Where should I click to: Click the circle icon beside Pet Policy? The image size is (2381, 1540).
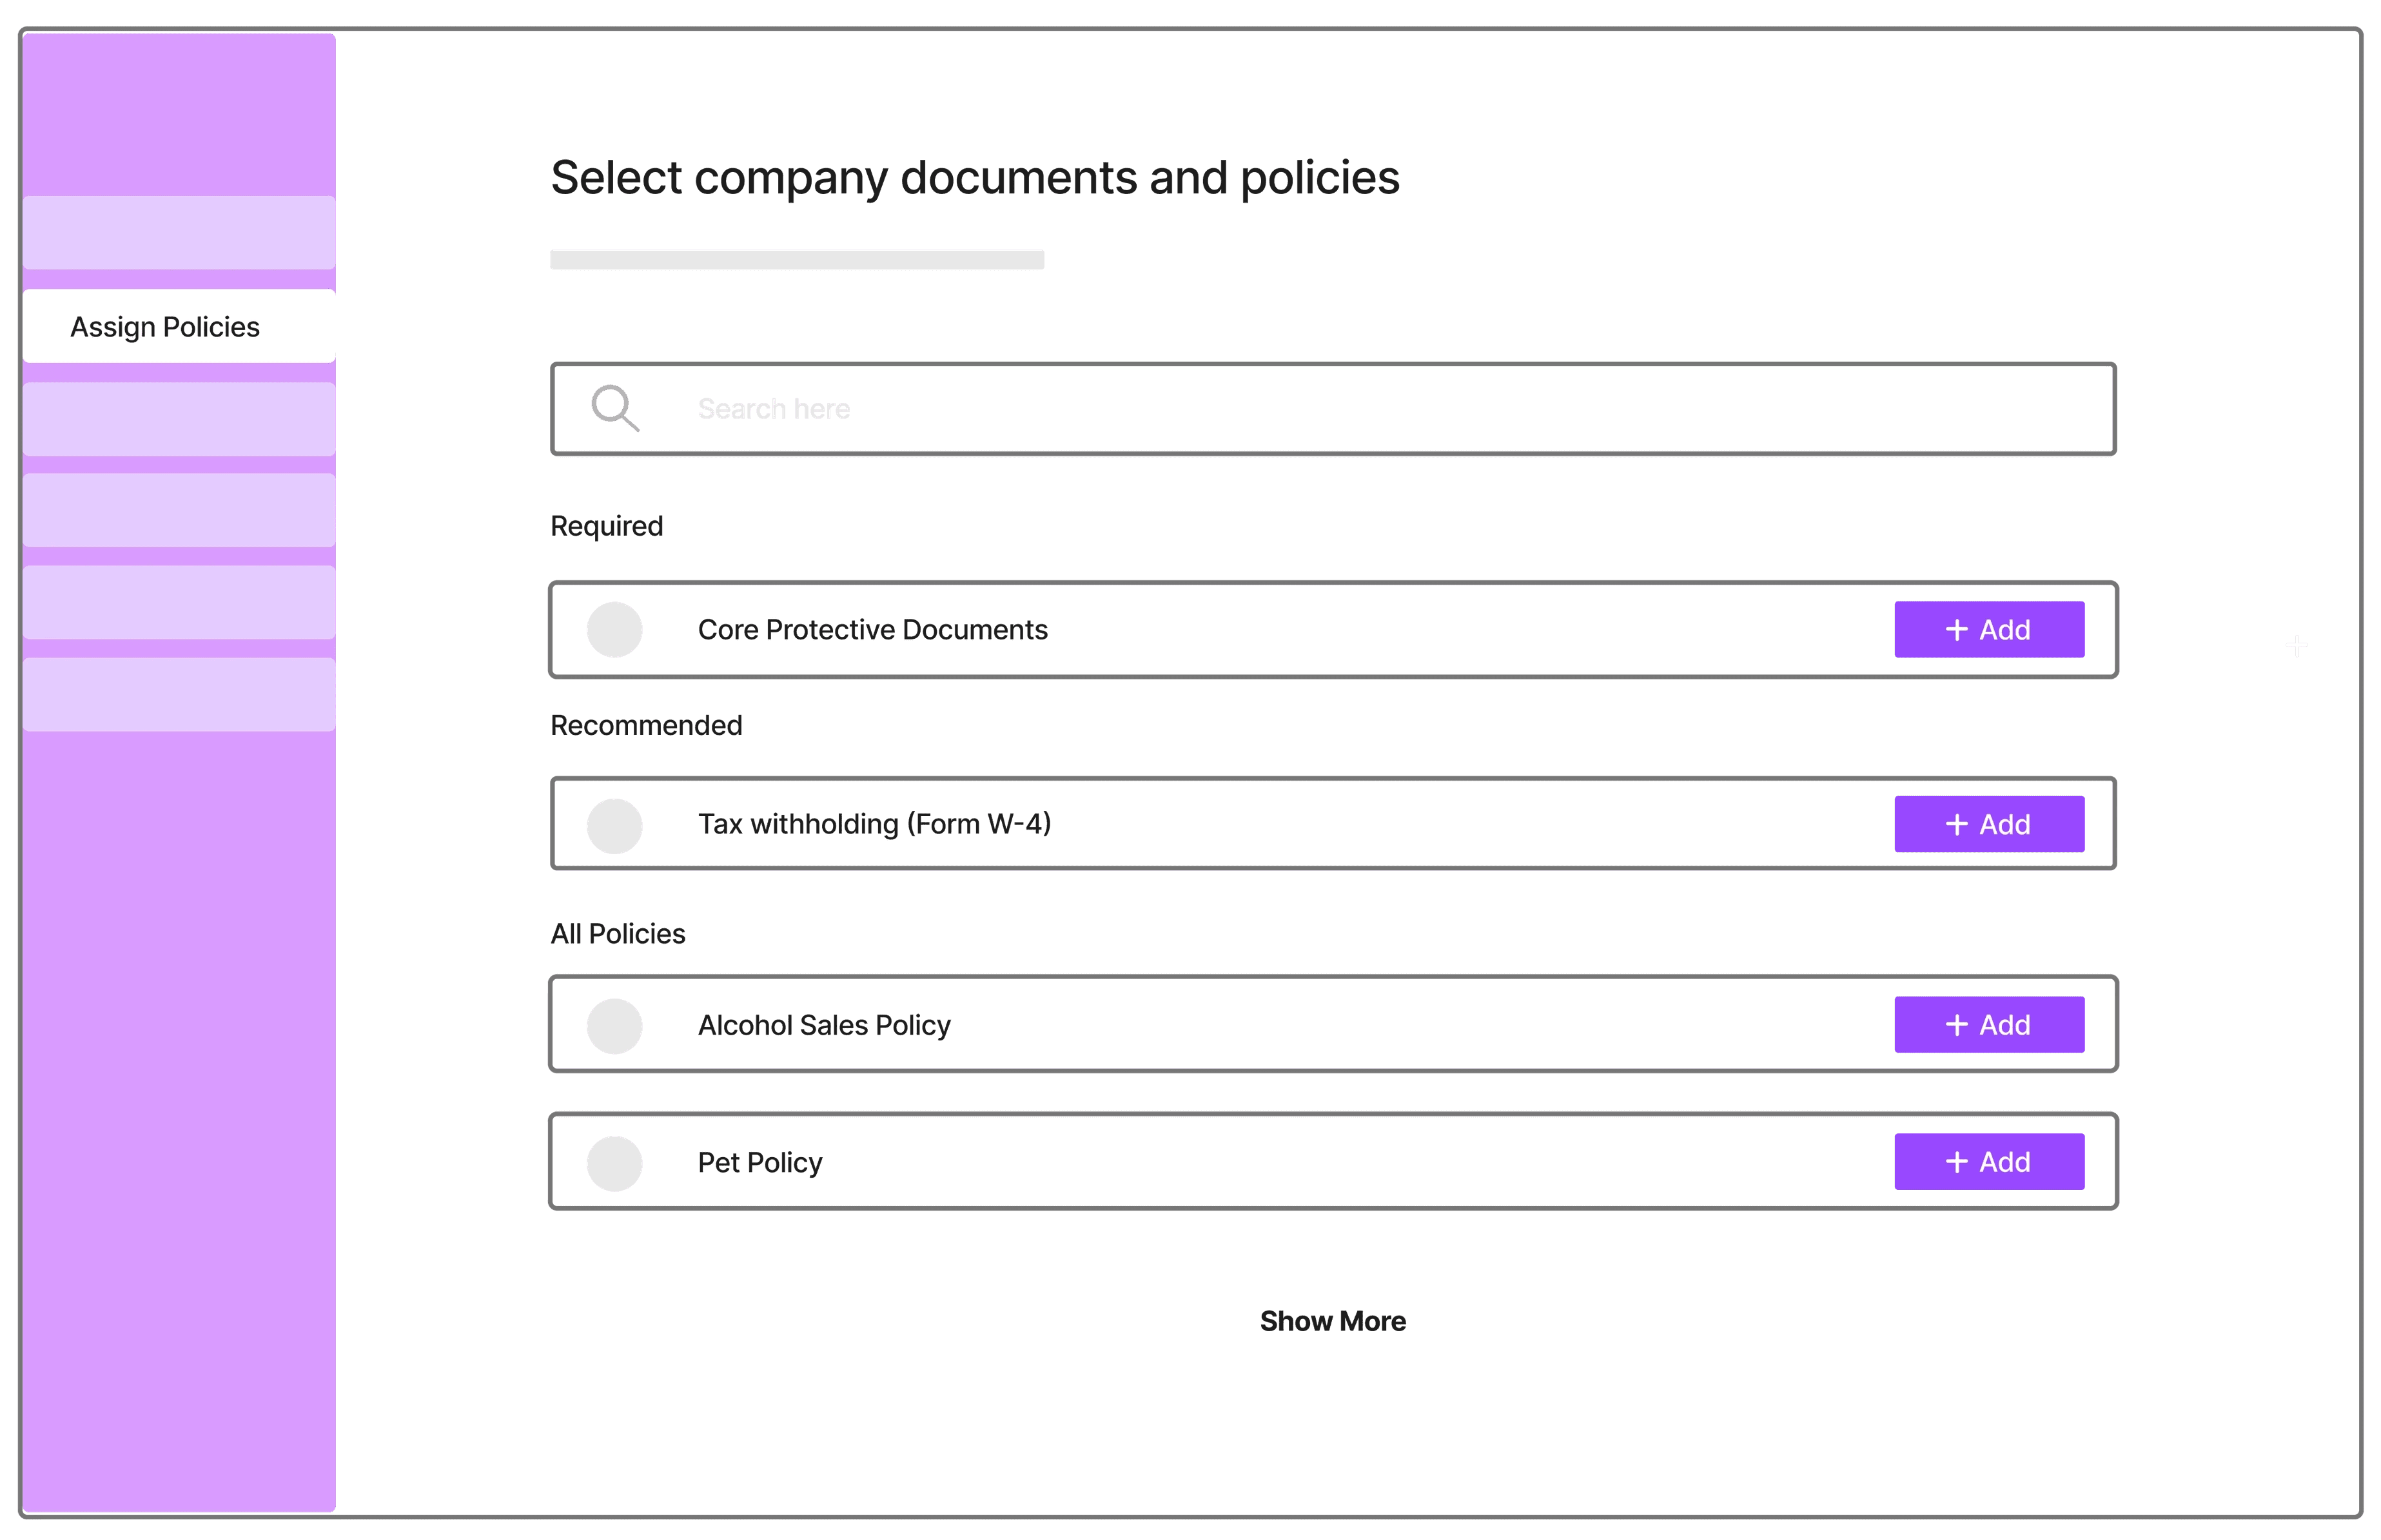(x=614, y=1162)
